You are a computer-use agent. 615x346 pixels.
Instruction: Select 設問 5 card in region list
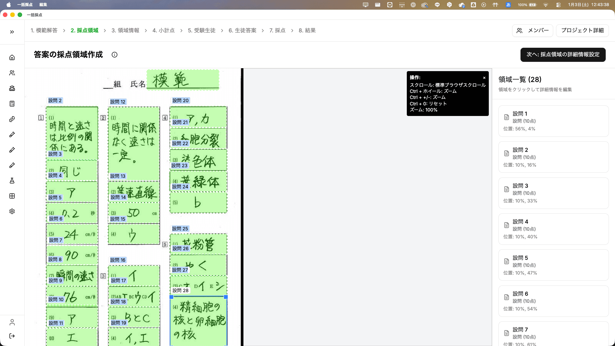click(553, 265)
